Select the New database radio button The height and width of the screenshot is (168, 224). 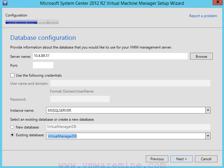tap(12, 127)
